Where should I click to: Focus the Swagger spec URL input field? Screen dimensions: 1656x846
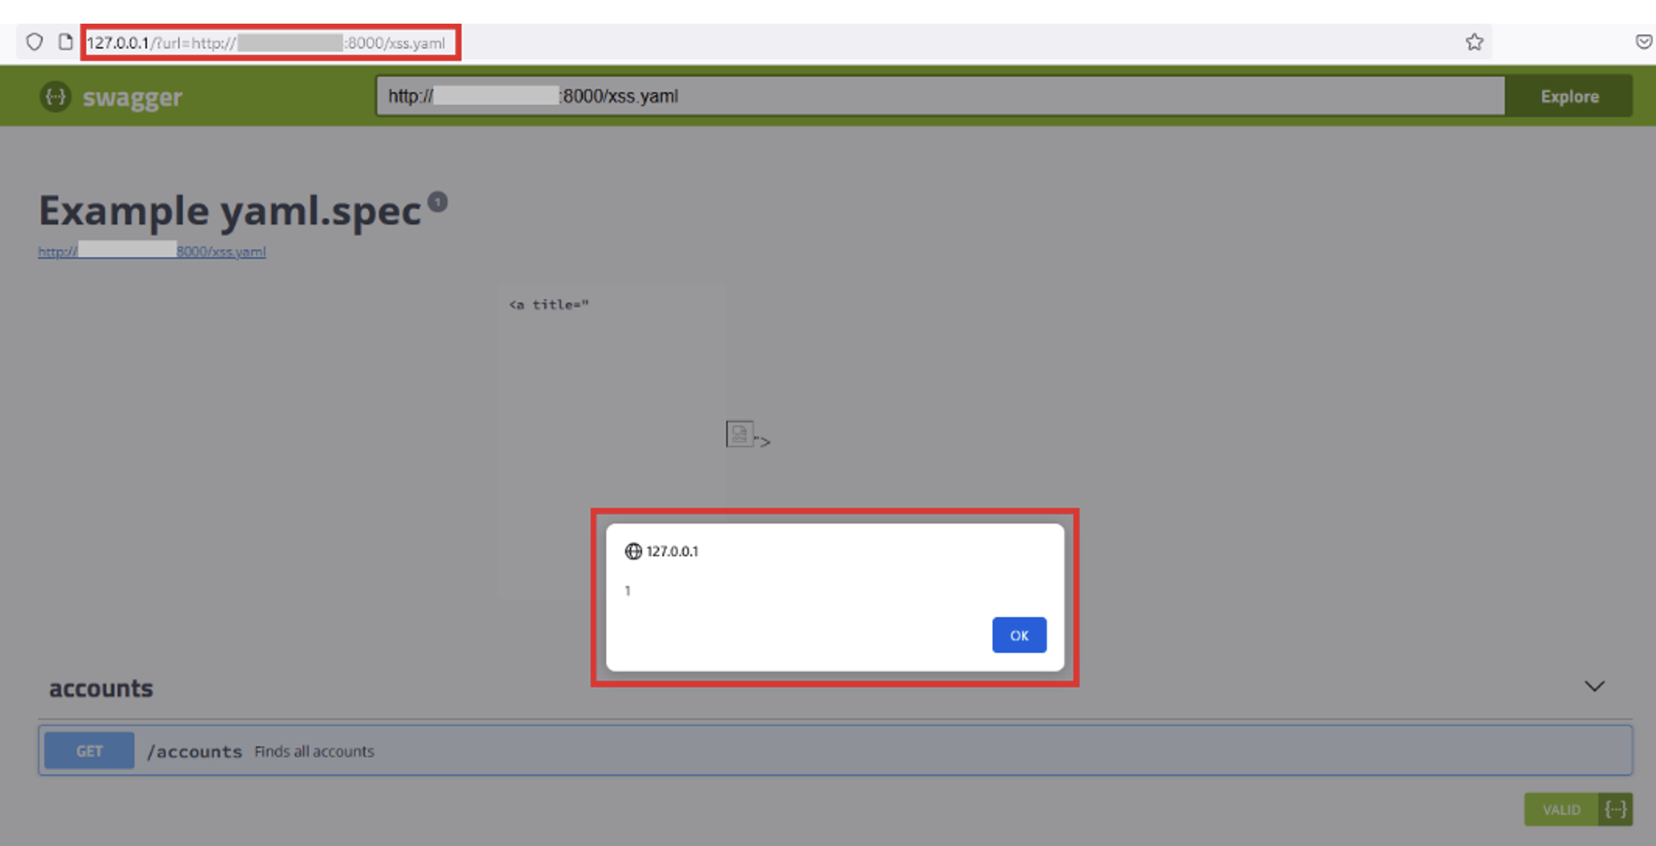point(939,97)
